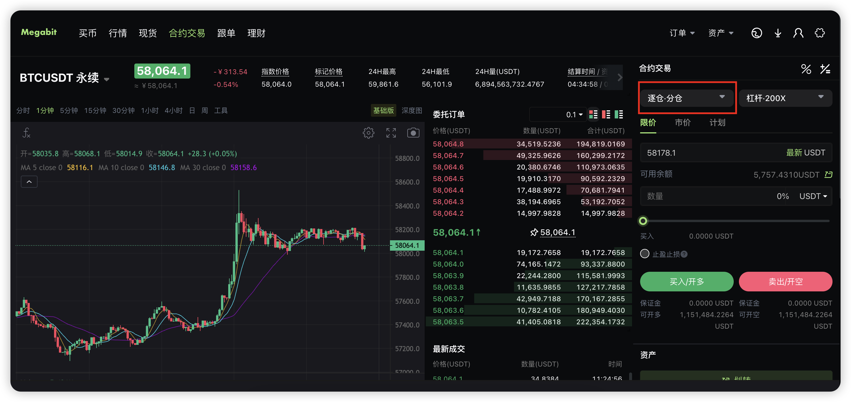
Task: Click the position size slider handle
Action: 643,221
